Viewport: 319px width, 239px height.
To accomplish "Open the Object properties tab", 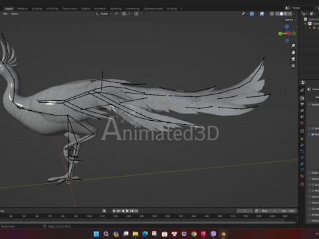I will click(x=302, y=139).
